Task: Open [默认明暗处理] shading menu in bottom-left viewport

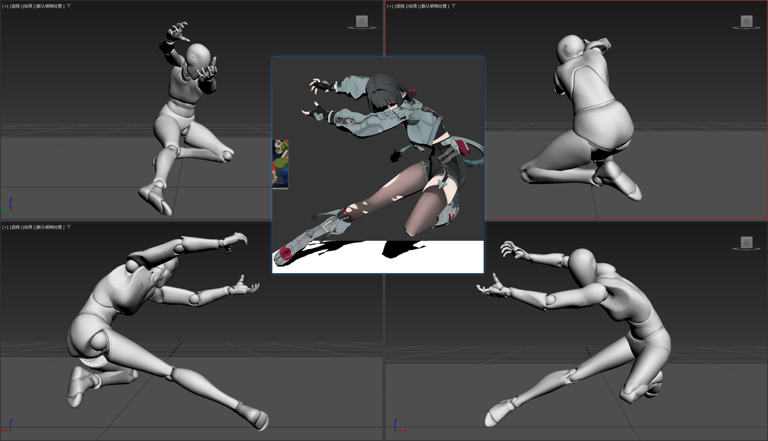Action: click(50, 227)
